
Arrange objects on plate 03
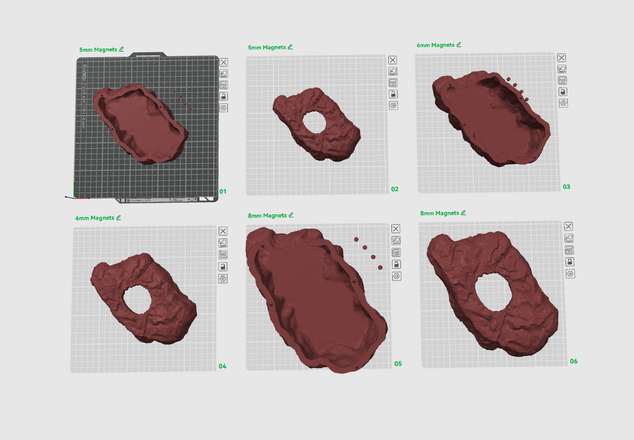(x=562, y=80)
